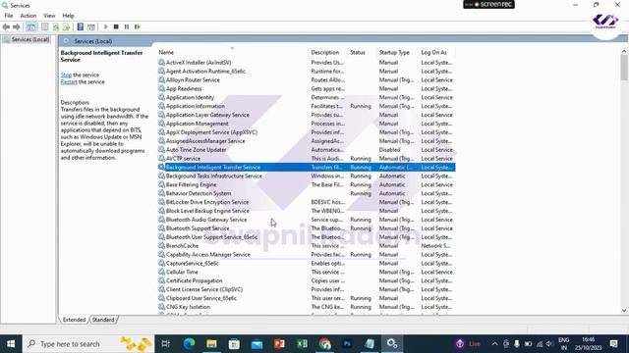Open the Help menu
629x353 pixels.
68,16
